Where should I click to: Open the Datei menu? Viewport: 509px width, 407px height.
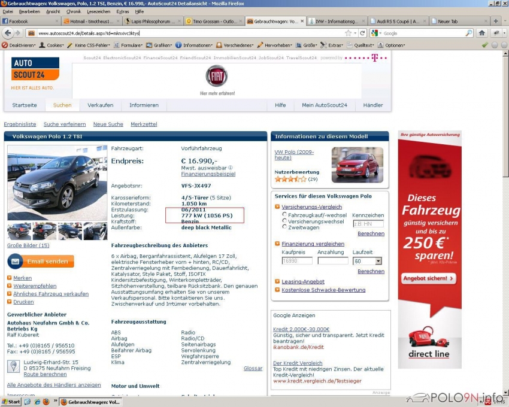click(x=8, y=12)
